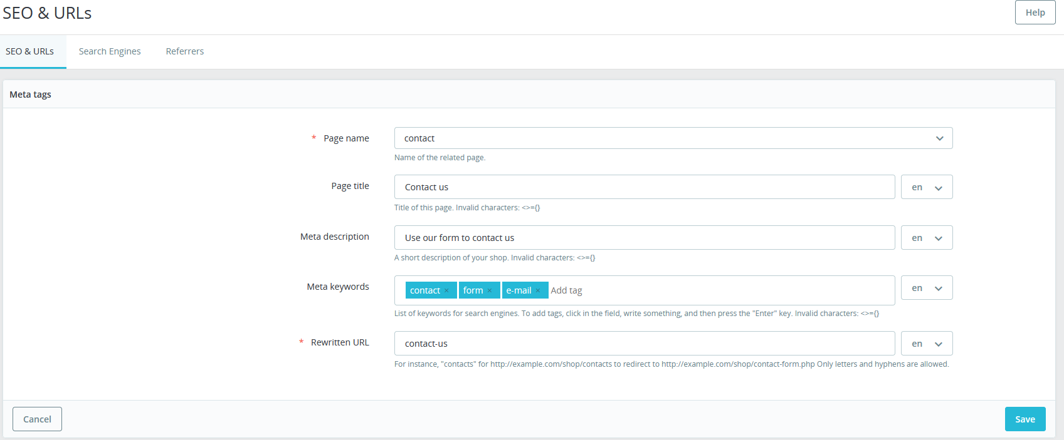Screen dimensions: 1064x440
Task: Open Page title language selector
Action: [x=927, y=187]
